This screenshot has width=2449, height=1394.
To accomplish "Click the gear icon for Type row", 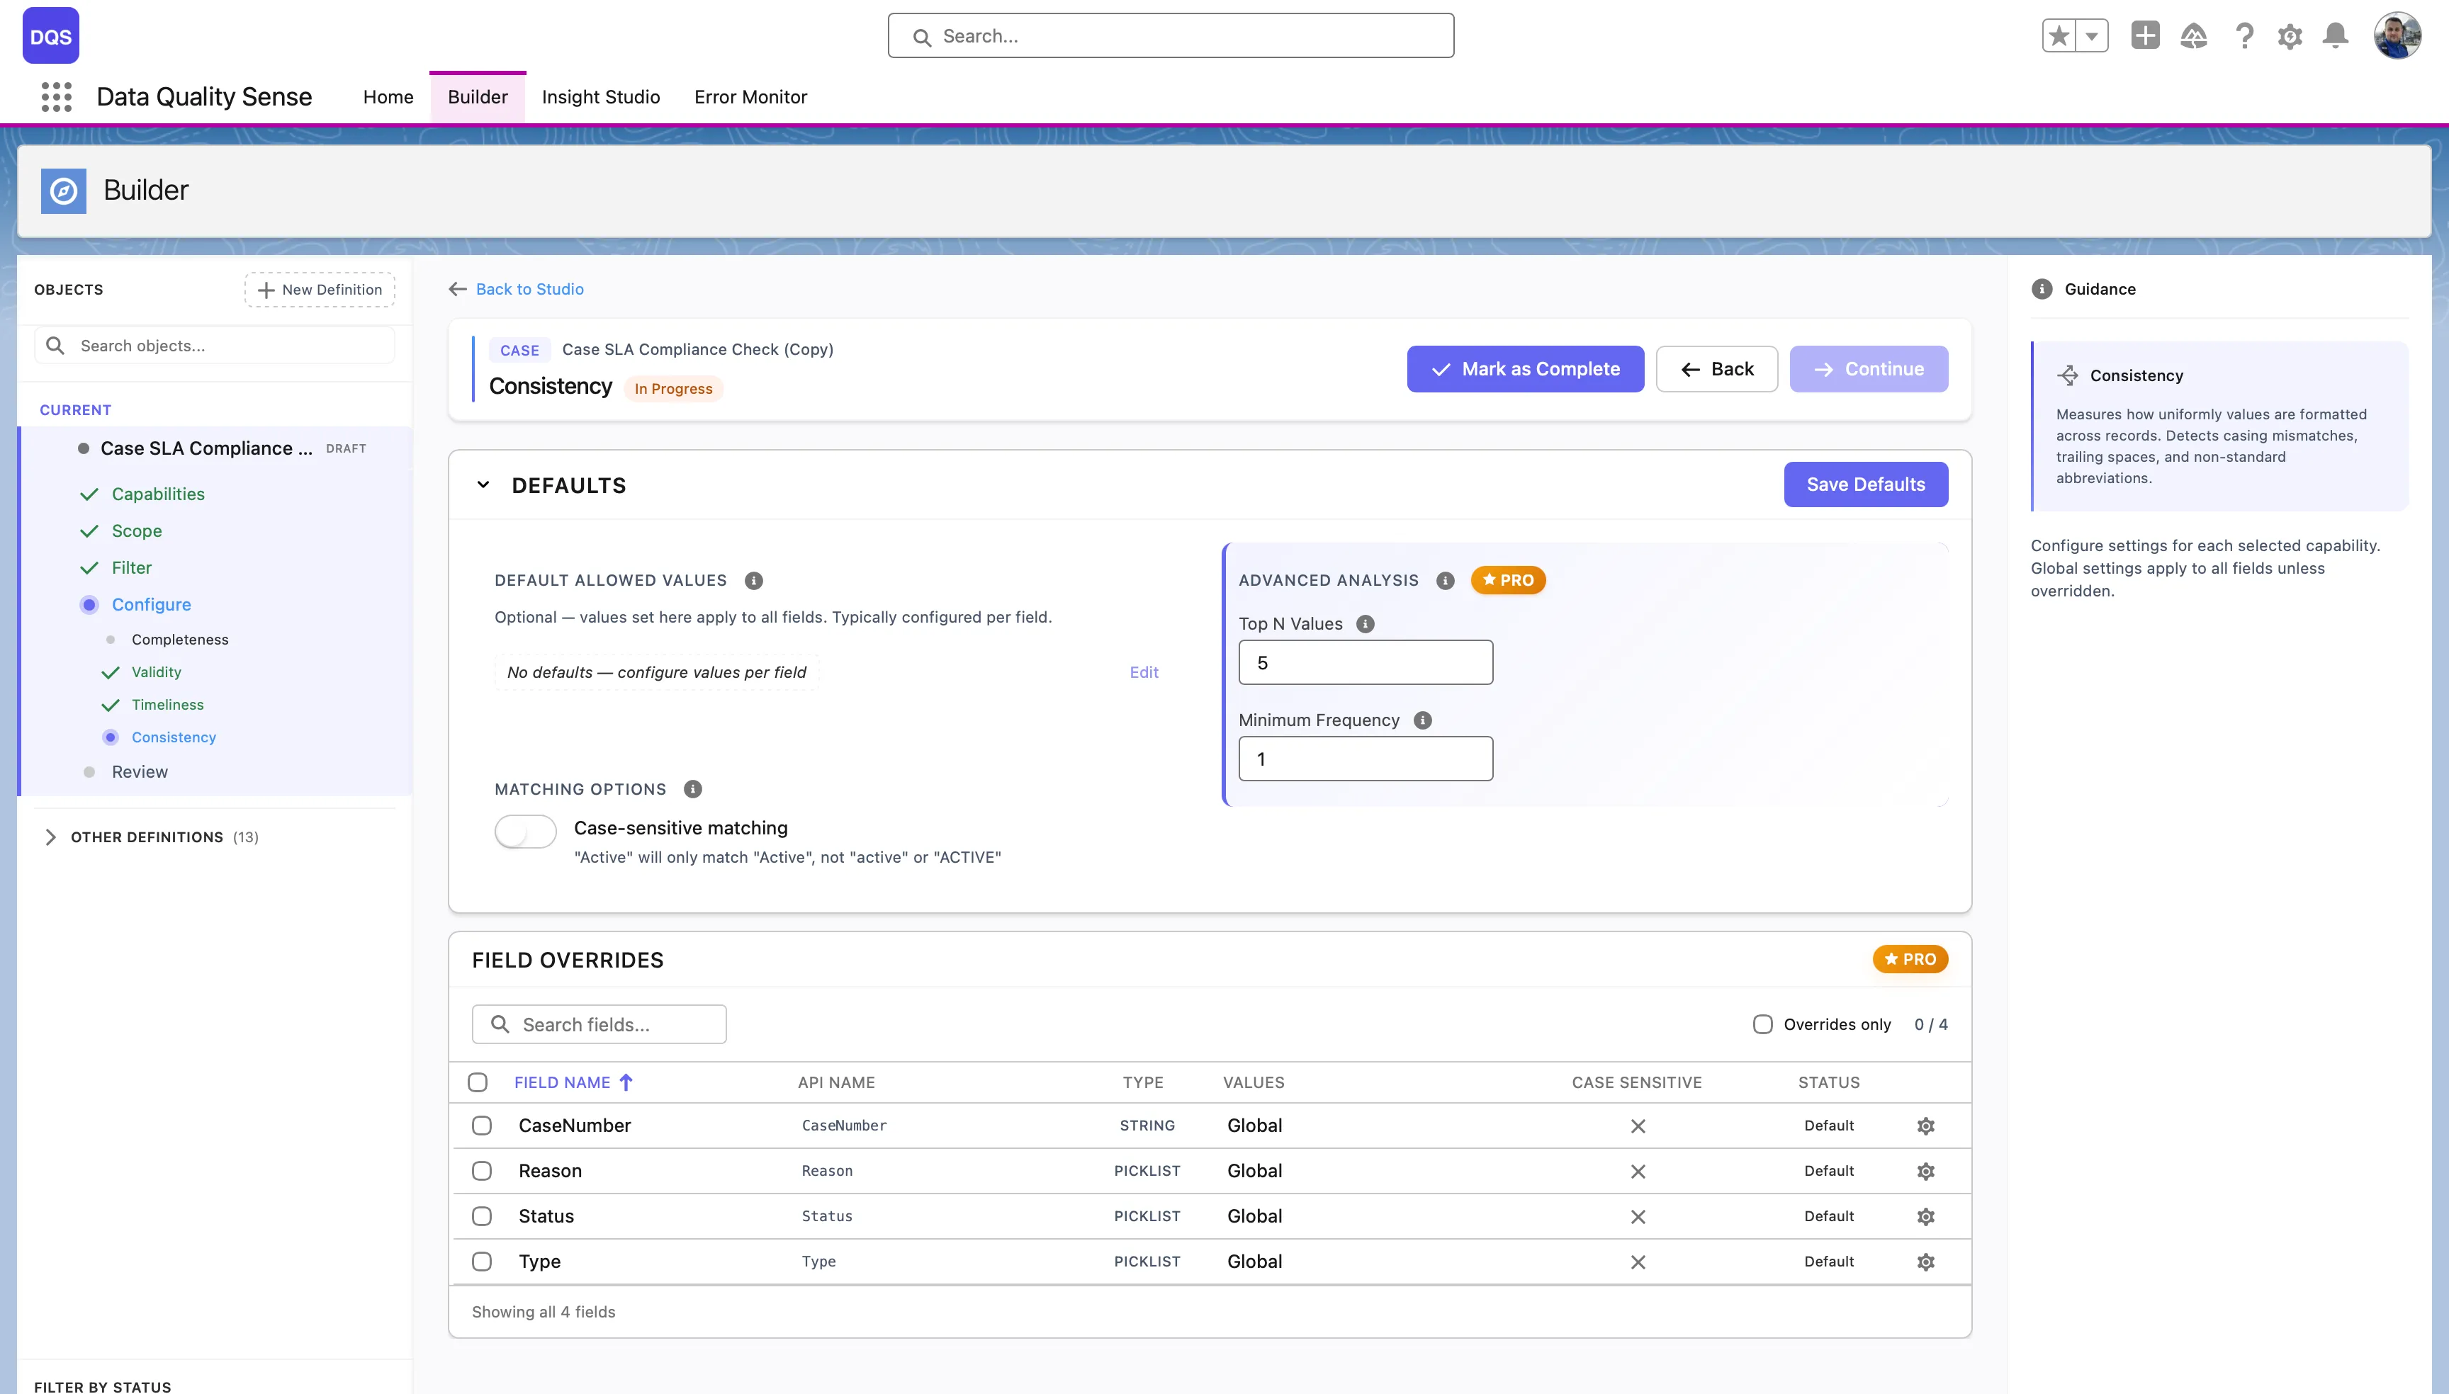I will click(x=1925, y=1262).
